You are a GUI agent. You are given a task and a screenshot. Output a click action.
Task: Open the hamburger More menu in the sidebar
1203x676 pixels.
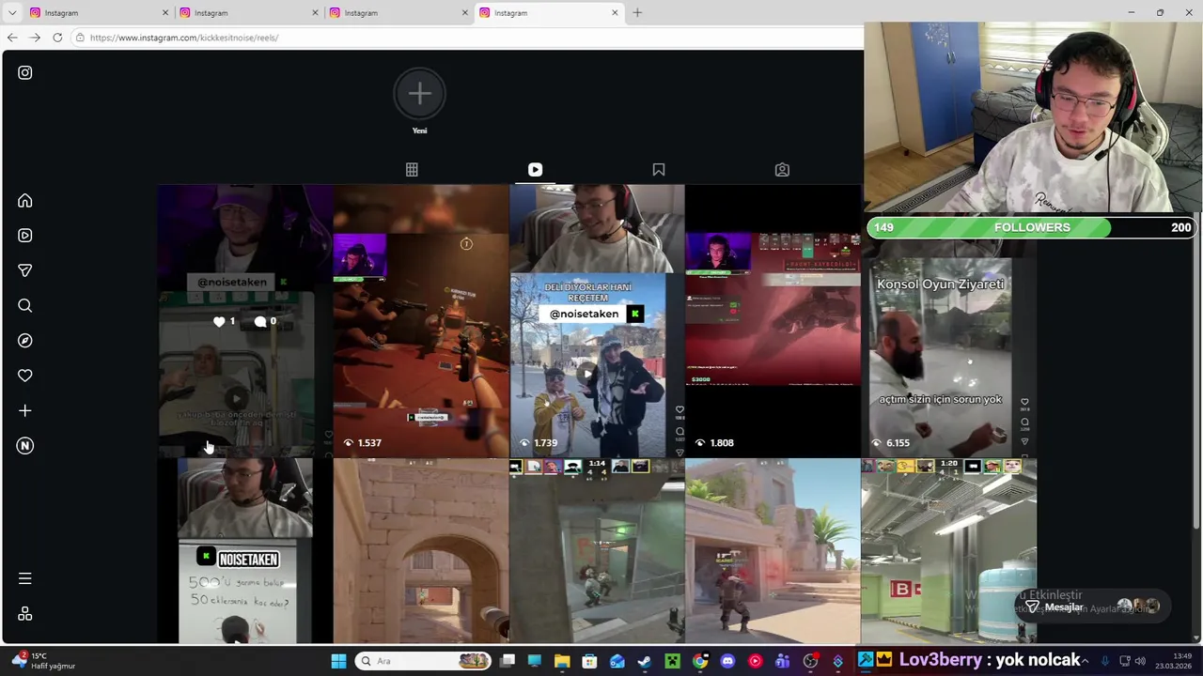25,578
